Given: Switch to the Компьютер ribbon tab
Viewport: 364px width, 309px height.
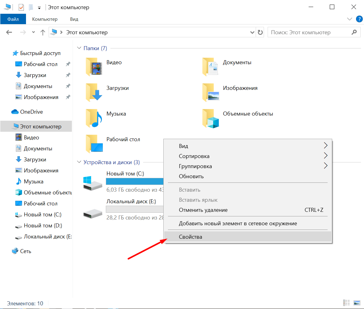Looking at the screenshot, I should pos(45,19).
